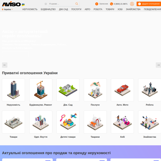The image size is (161, 161).
Task: Open Дім. Сад house image
Action: [x=68, y=90]
